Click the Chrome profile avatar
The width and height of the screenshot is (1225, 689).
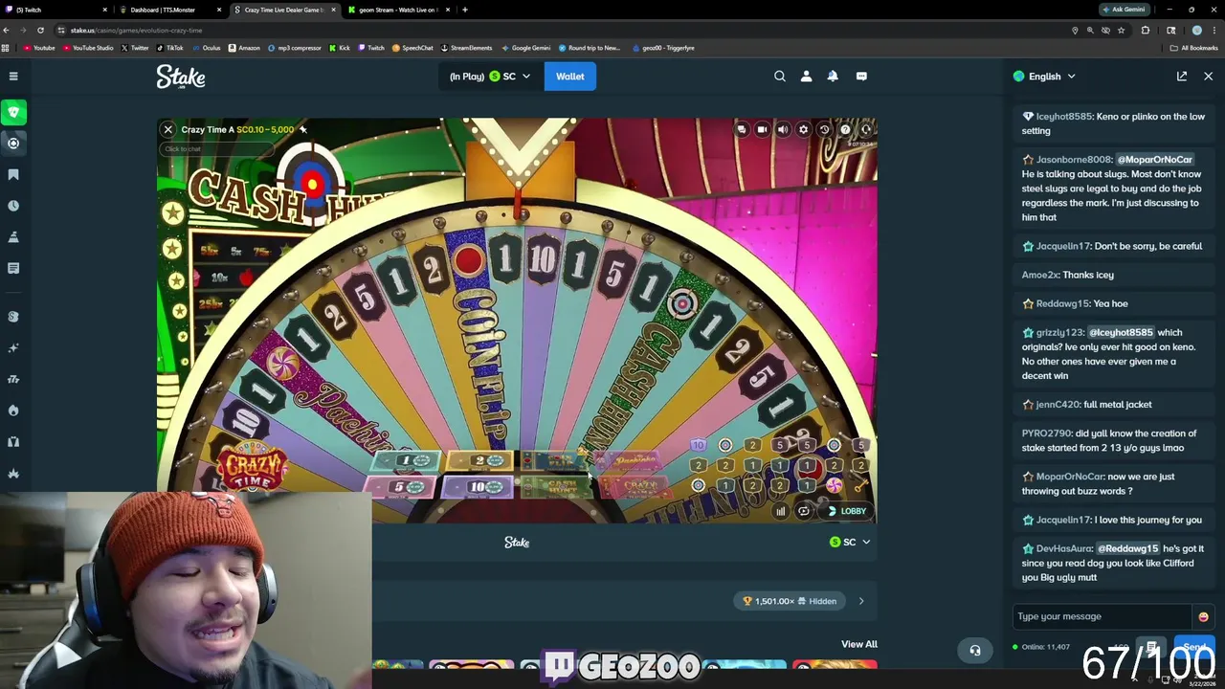pos(1196,30)
